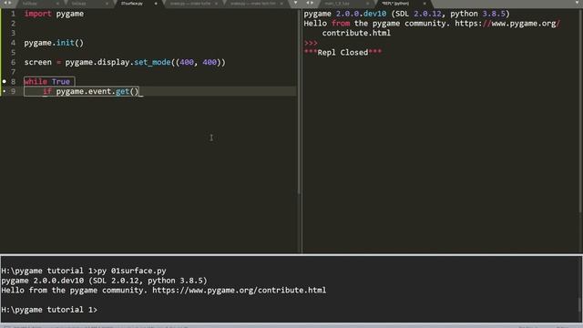The height and width of the screenshot is (328, 583).
Task: Click the last 'H:\pygame tutorial 1>' terminal prompt
Action: pos(49,310)
